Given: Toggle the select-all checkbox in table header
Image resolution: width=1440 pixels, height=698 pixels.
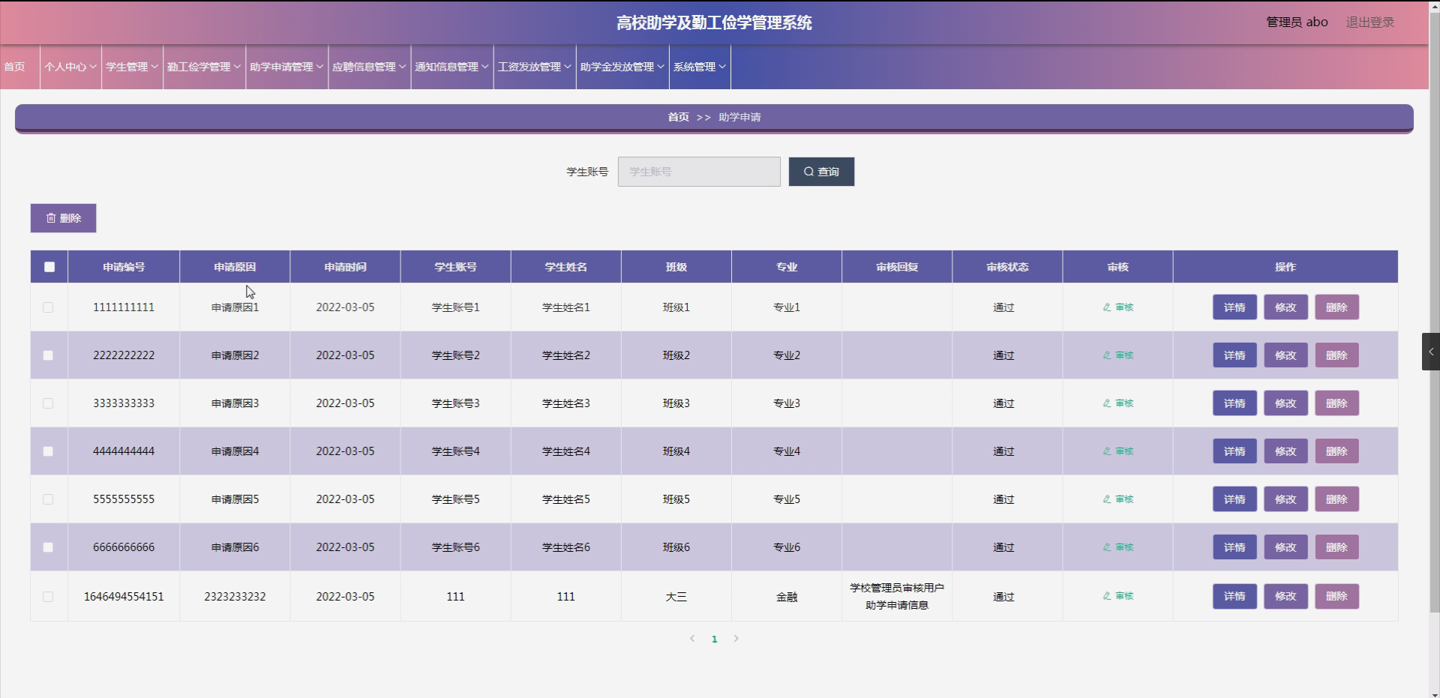Looking at the screenshot, I should [49, 267].
